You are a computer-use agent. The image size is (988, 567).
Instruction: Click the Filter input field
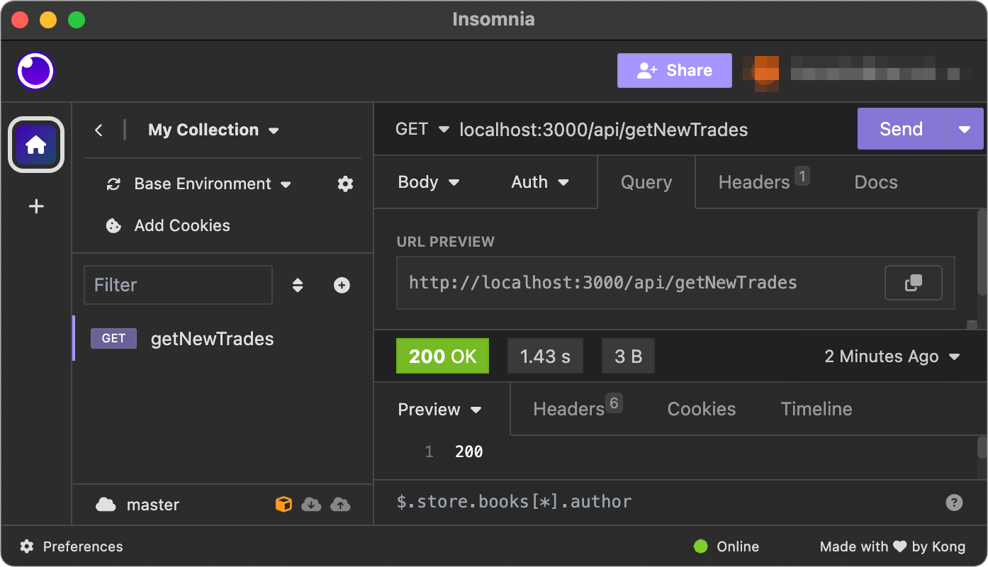pyautogui.click(x=178, y=285)
